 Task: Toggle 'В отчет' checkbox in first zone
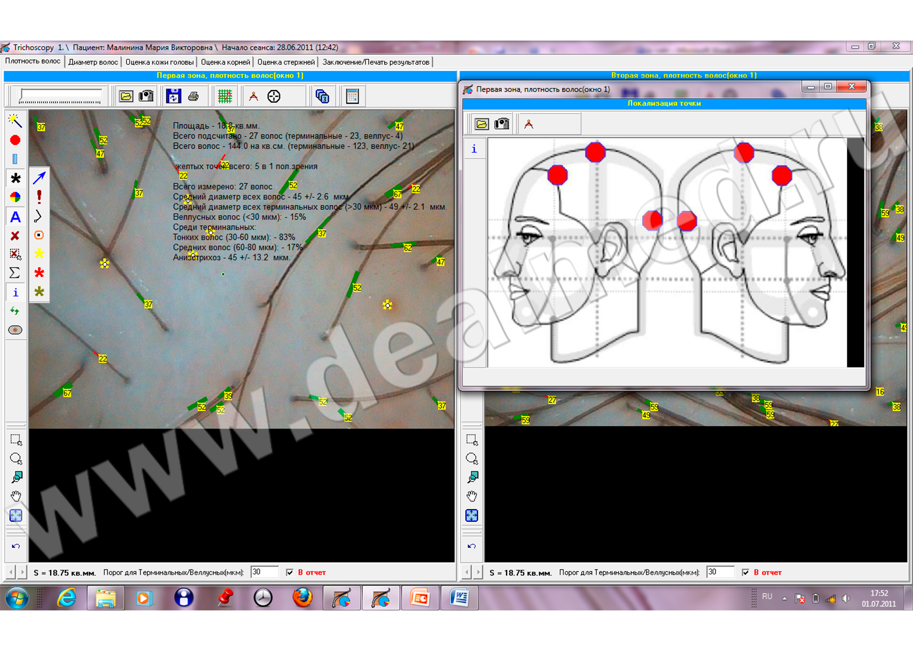(x=289, y=573)
